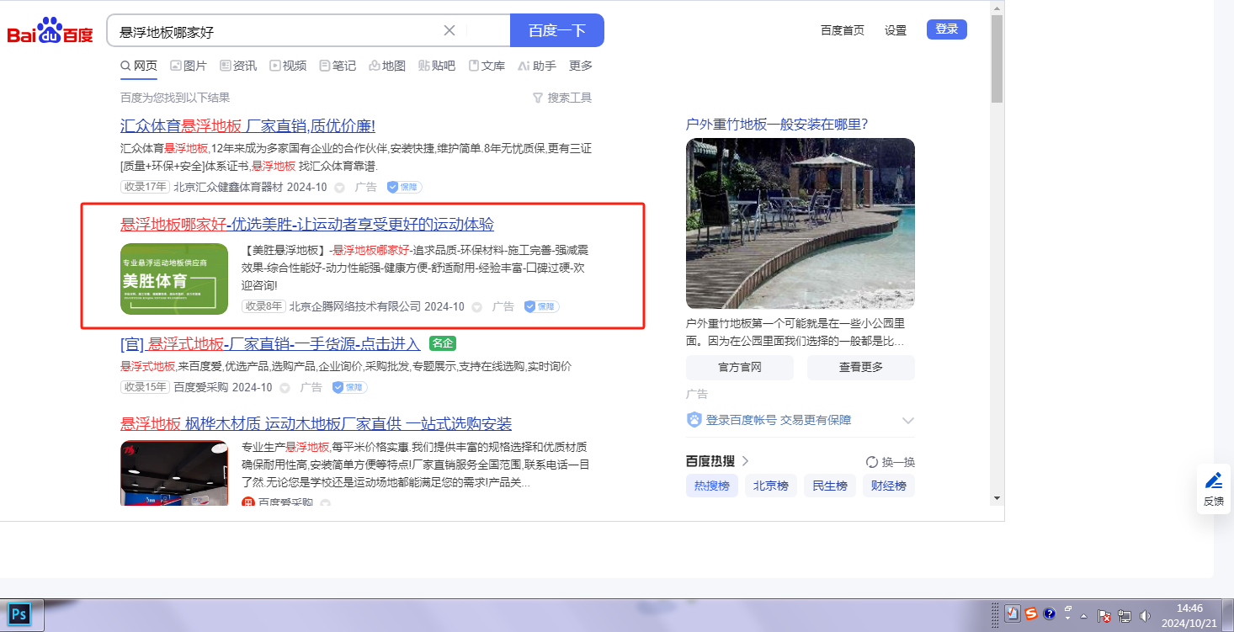The width and height of the screenshot is (1234, 632).
Task: Click the restore window icon in the taskbar tray
Action: point(1068,608)
